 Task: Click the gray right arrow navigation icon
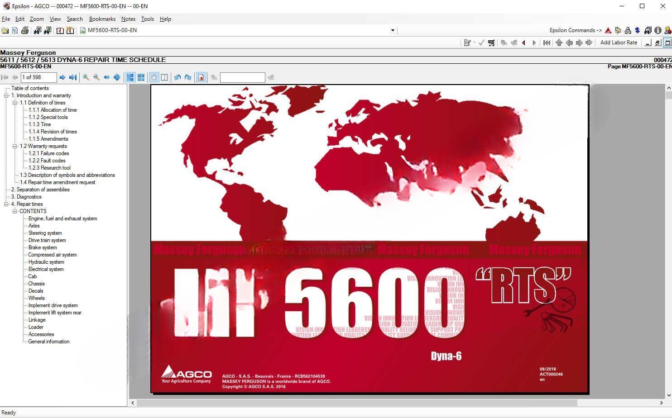[x=579, y=43]
